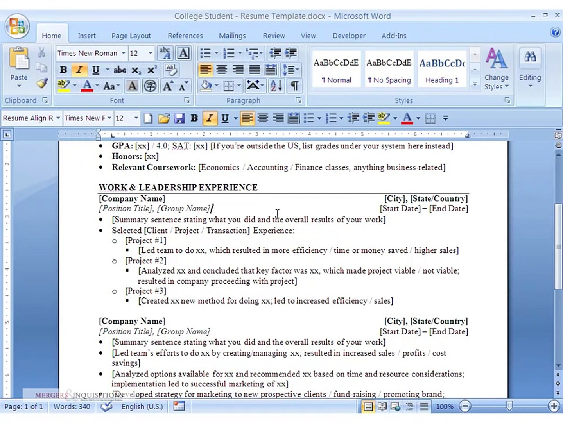Screen dimensions: 563x422
Task: Apply the Heading 1 style
Action: pos(442,68)
